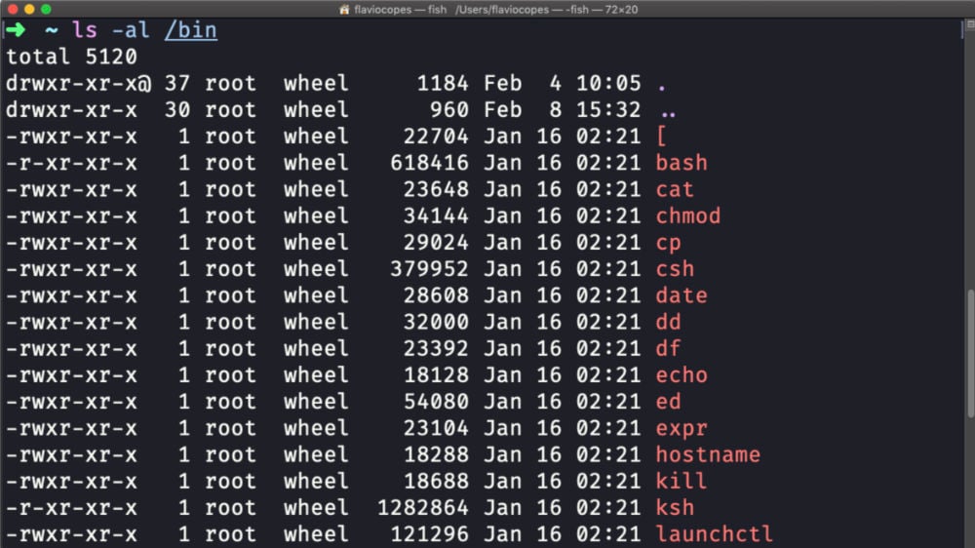Image resolution: width=975 pixels, height=548 pixels.
Task: Select the launchctl entry in listing
Action: coord(715,534)
